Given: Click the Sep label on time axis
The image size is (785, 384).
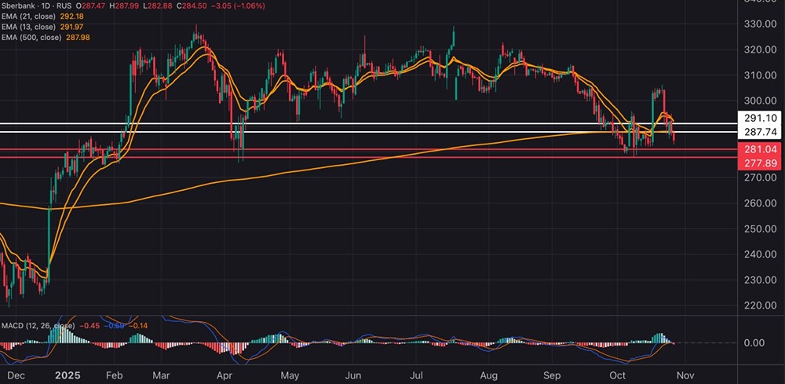Looking at the screenshot, I should [x=552, y=375].
